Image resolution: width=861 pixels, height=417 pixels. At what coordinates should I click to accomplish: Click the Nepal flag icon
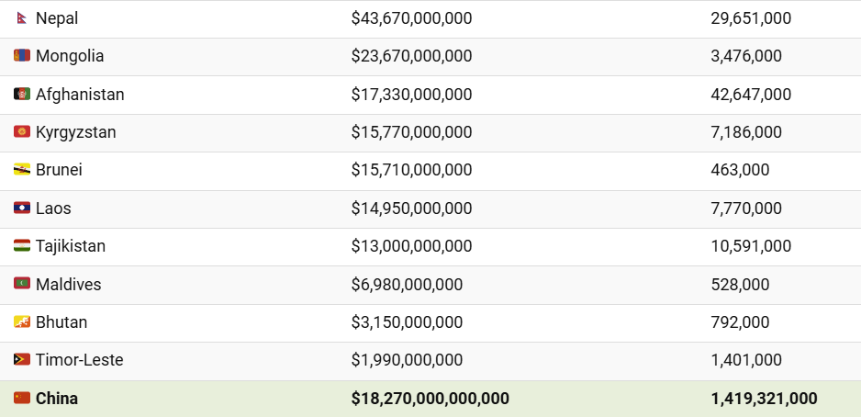point(22,18)
